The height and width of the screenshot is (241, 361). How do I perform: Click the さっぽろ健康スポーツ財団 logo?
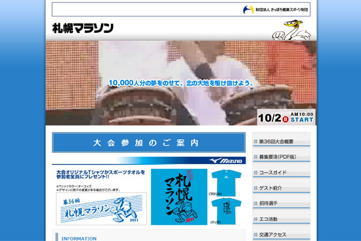pos(276,10)
